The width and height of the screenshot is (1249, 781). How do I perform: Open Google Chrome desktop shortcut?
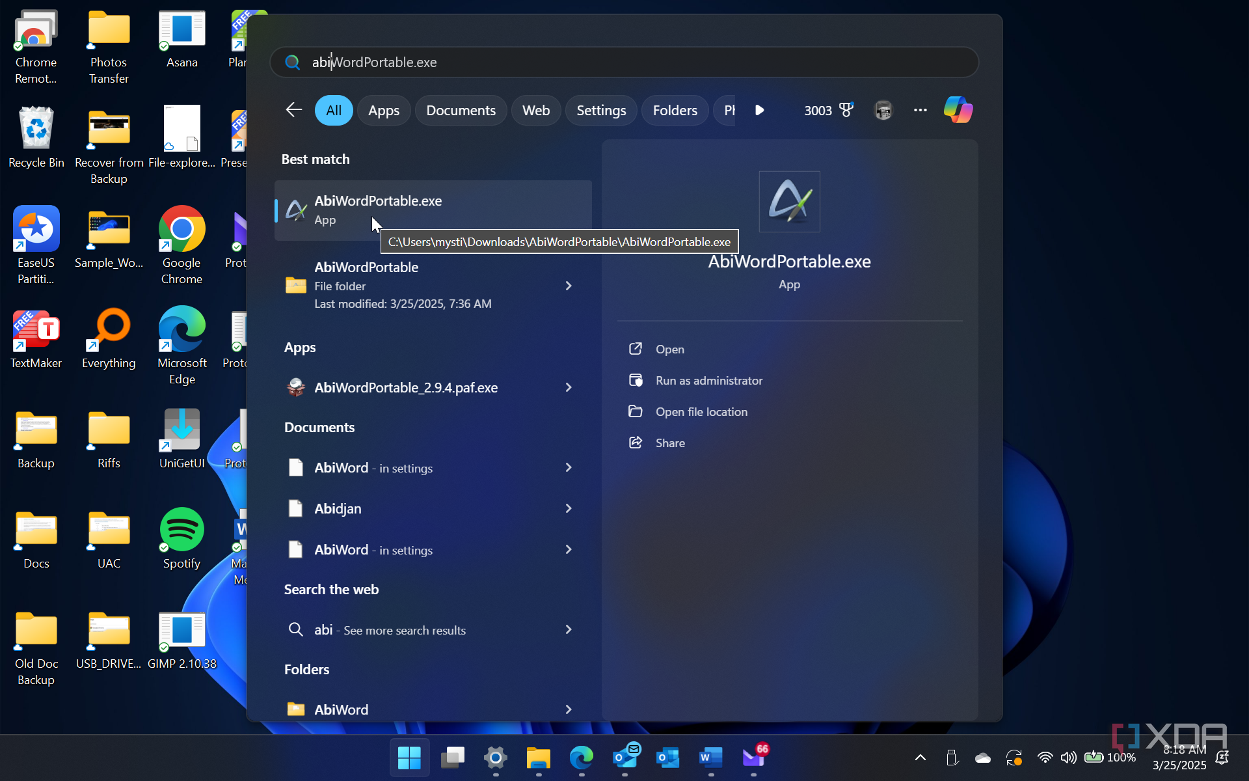pos(182,245)
